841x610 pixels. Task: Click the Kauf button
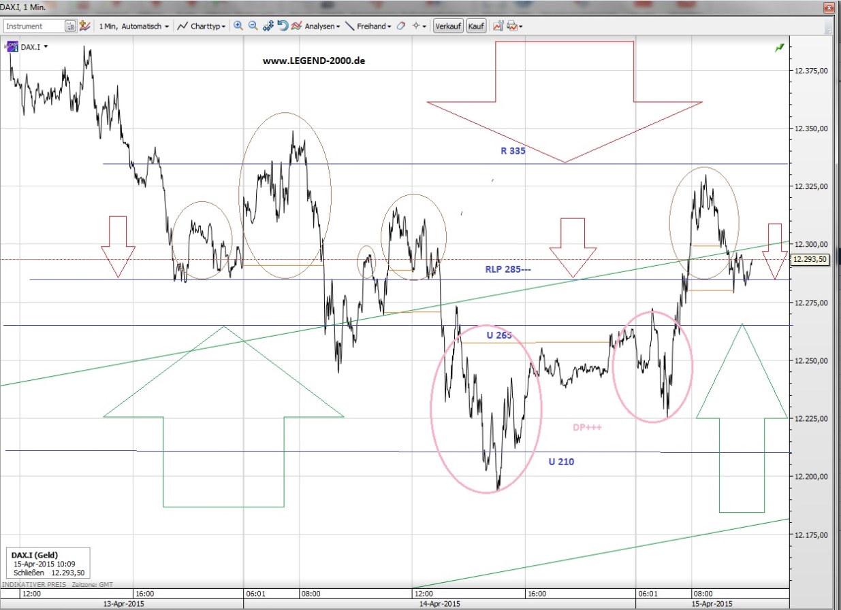click(x=476, y=26)
